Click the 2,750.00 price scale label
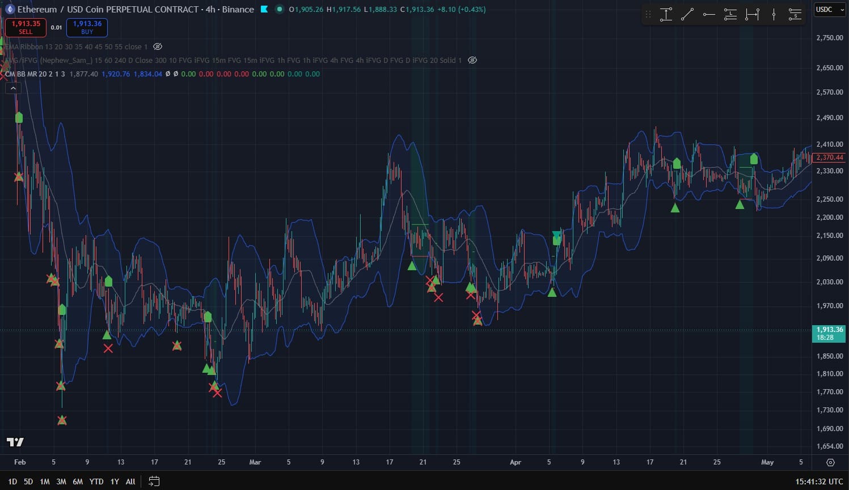This screenshot has height=490, width=849. [x=829, y=37]
